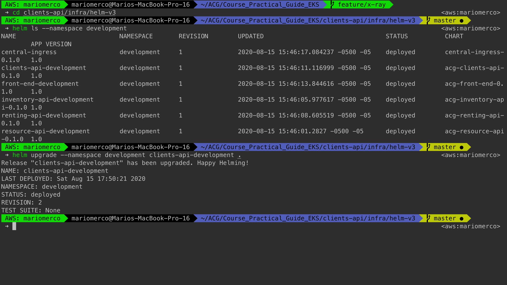Image resolution: width=507 pixels, height=285 pixels.
Task: Click the underlined clients-api/infra/helm-v3 path
Action: [69, 12]
